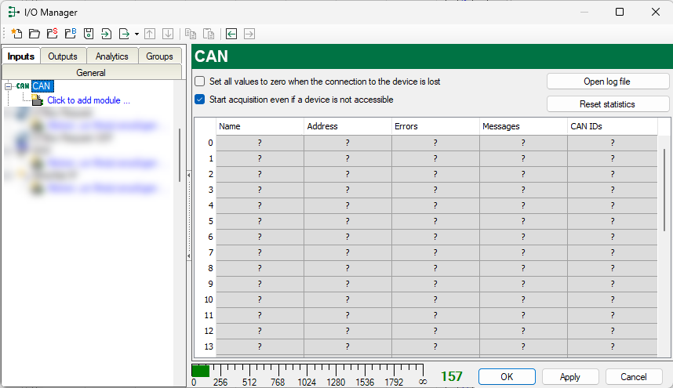
Task: Click the CAN IDs cell in row 9
Action: click(613, 284)
